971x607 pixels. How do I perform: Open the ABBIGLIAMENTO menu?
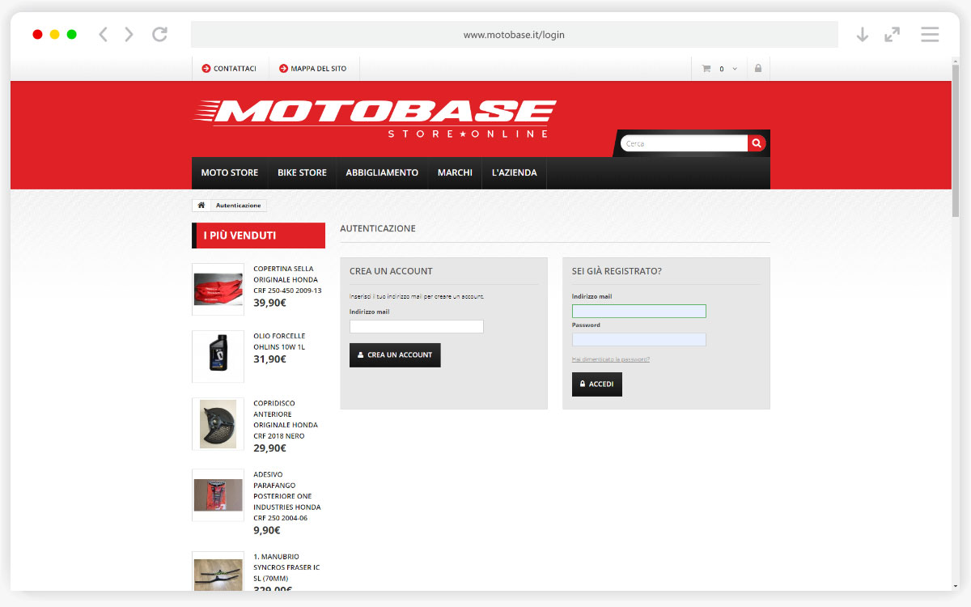(x=382, y=172)
